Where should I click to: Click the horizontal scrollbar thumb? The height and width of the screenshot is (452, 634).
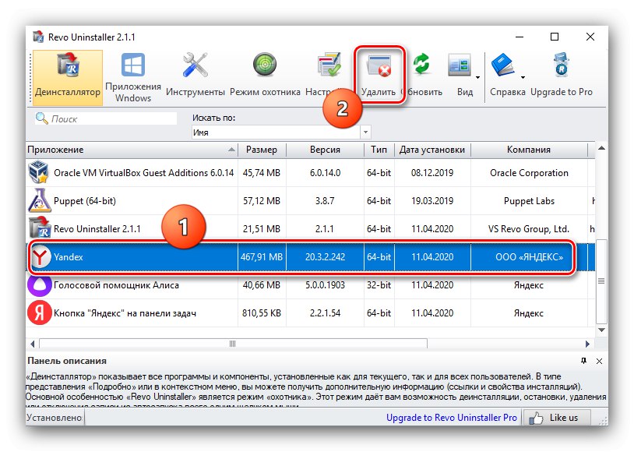click(233, 344)
